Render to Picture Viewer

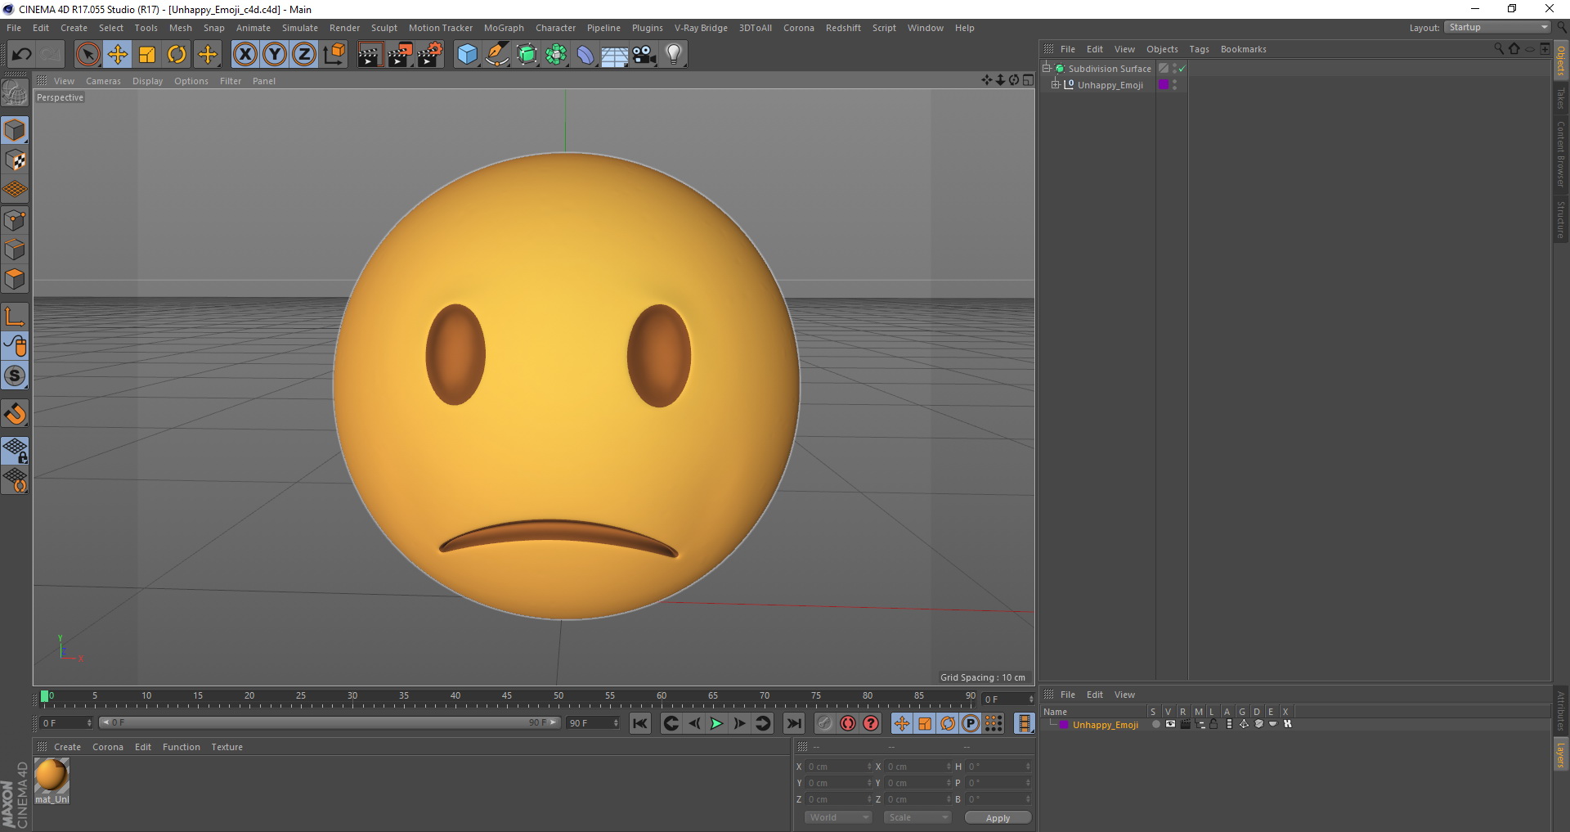click(400, 55)
